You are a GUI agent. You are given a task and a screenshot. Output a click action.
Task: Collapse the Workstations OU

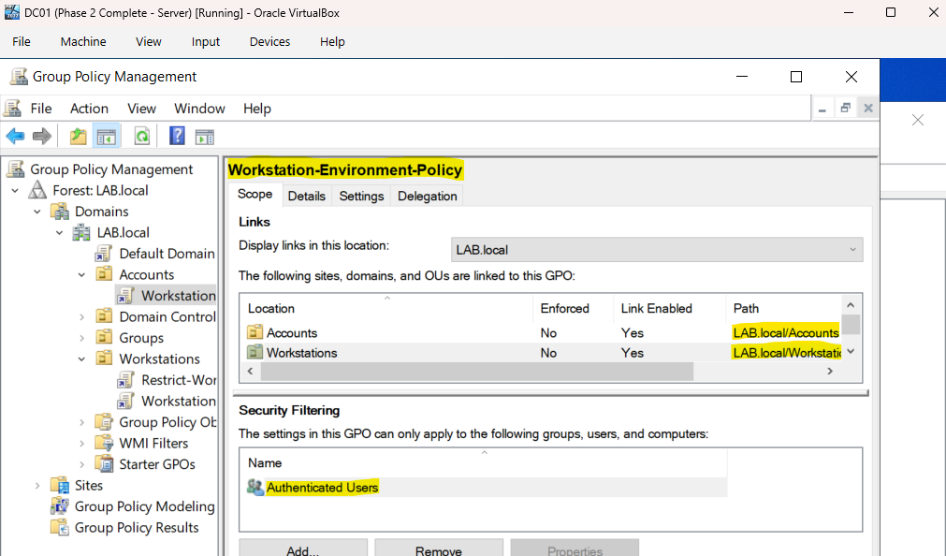point(81,359)
